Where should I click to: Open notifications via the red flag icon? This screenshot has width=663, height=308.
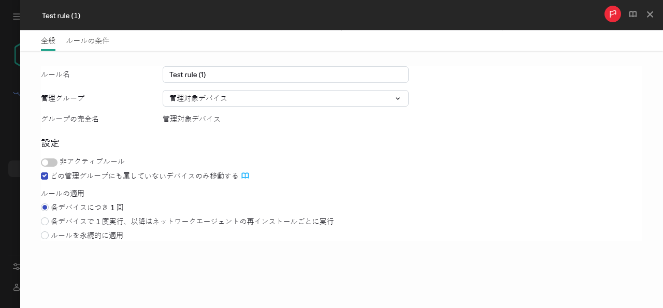(612, 14)
